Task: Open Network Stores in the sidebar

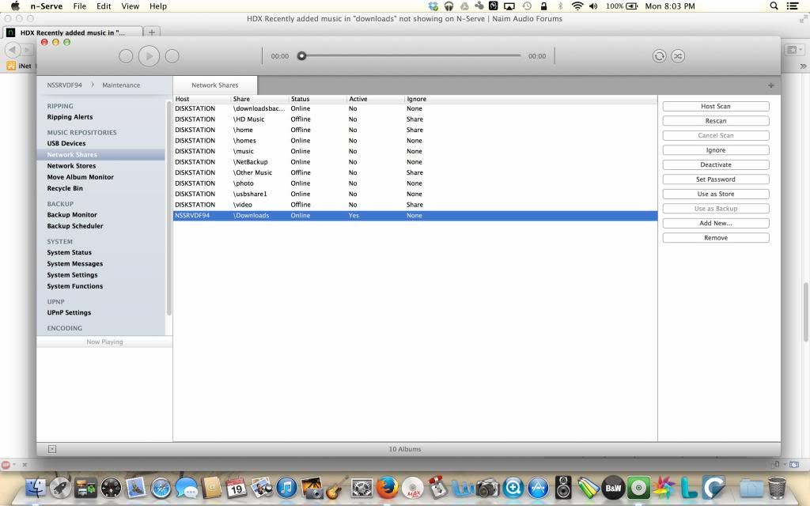Action: 71,166
